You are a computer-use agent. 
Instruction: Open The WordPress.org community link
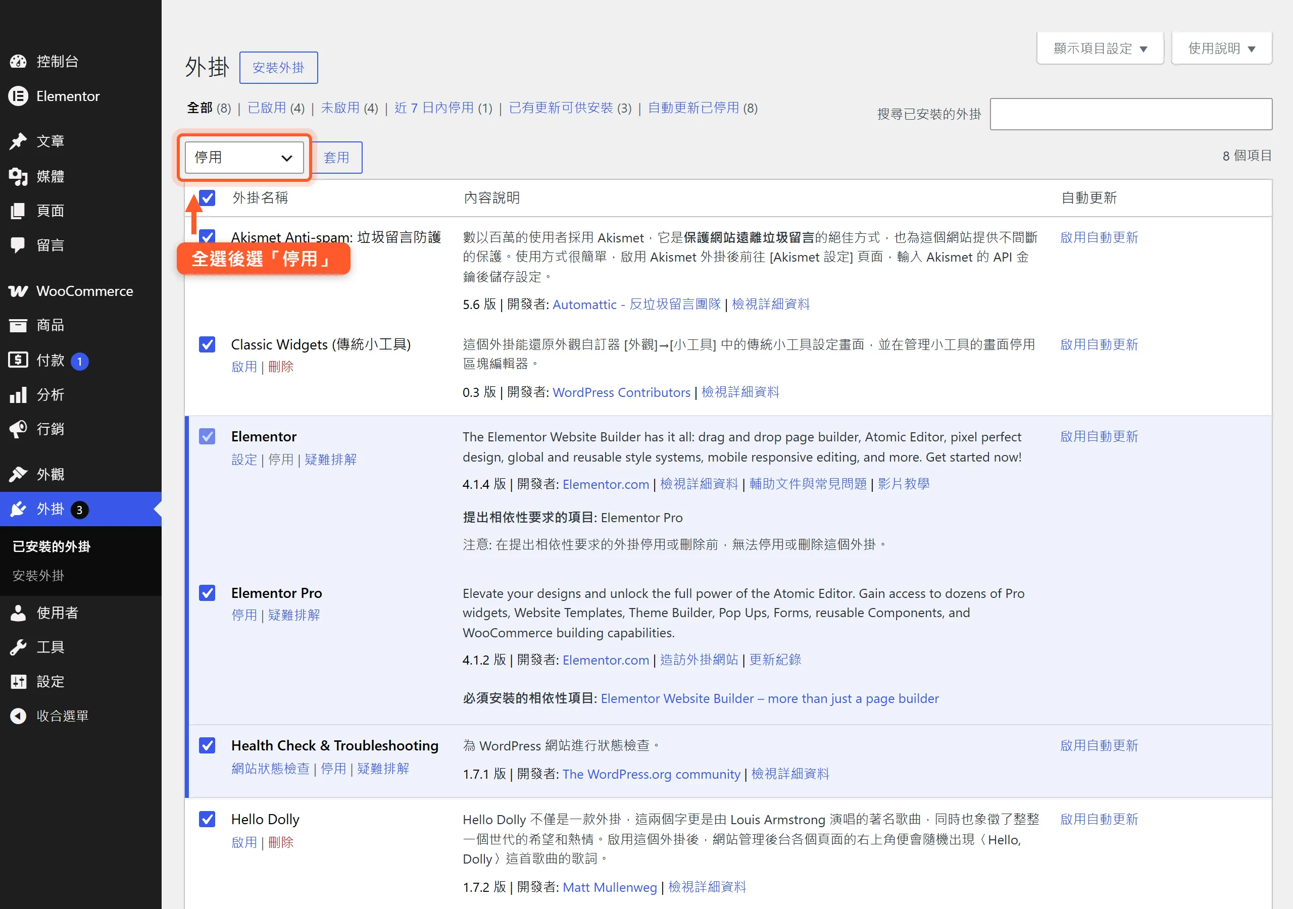point(651,775)
